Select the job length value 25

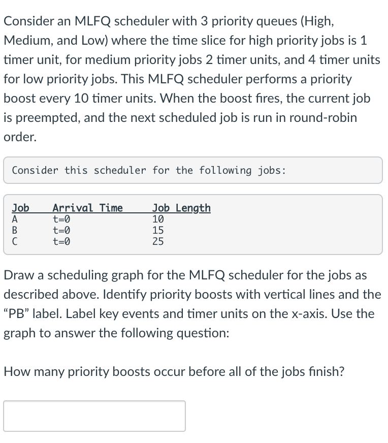click(x=157, y=241)
